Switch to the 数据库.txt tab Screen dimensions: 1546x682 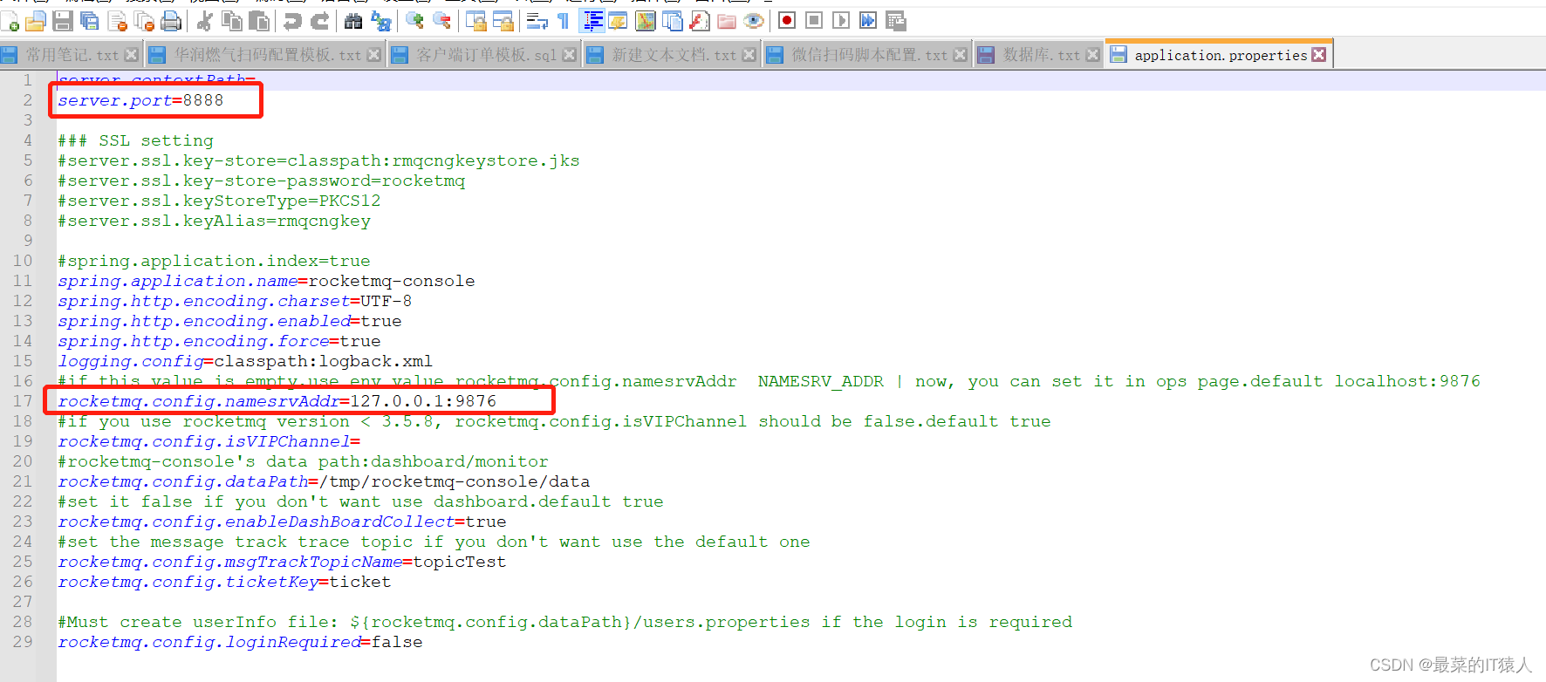(x=1040, y=55)
